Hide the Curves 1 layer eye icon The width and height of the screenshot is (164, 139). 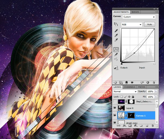click(x=115, y=116)
